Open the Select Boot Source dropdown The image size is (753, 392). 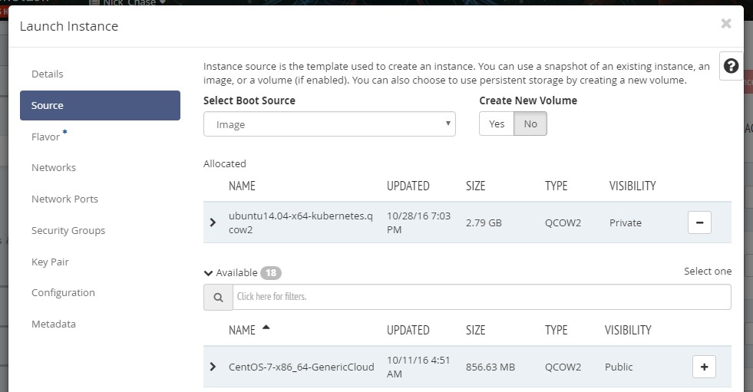[329, 124]
